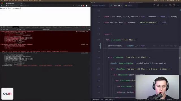Open the Apple menu
Screen dimensions: 181x101
pos(2,1)
